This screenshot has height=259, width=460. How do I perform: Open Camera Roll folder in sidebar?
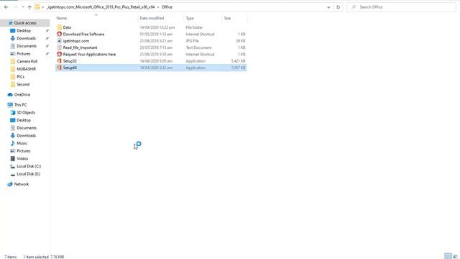click(27, 61)
